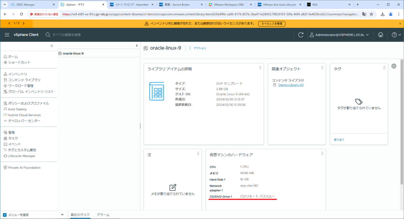
Task: Switch to 最近のタスク tab
Action: click(80, 215)
